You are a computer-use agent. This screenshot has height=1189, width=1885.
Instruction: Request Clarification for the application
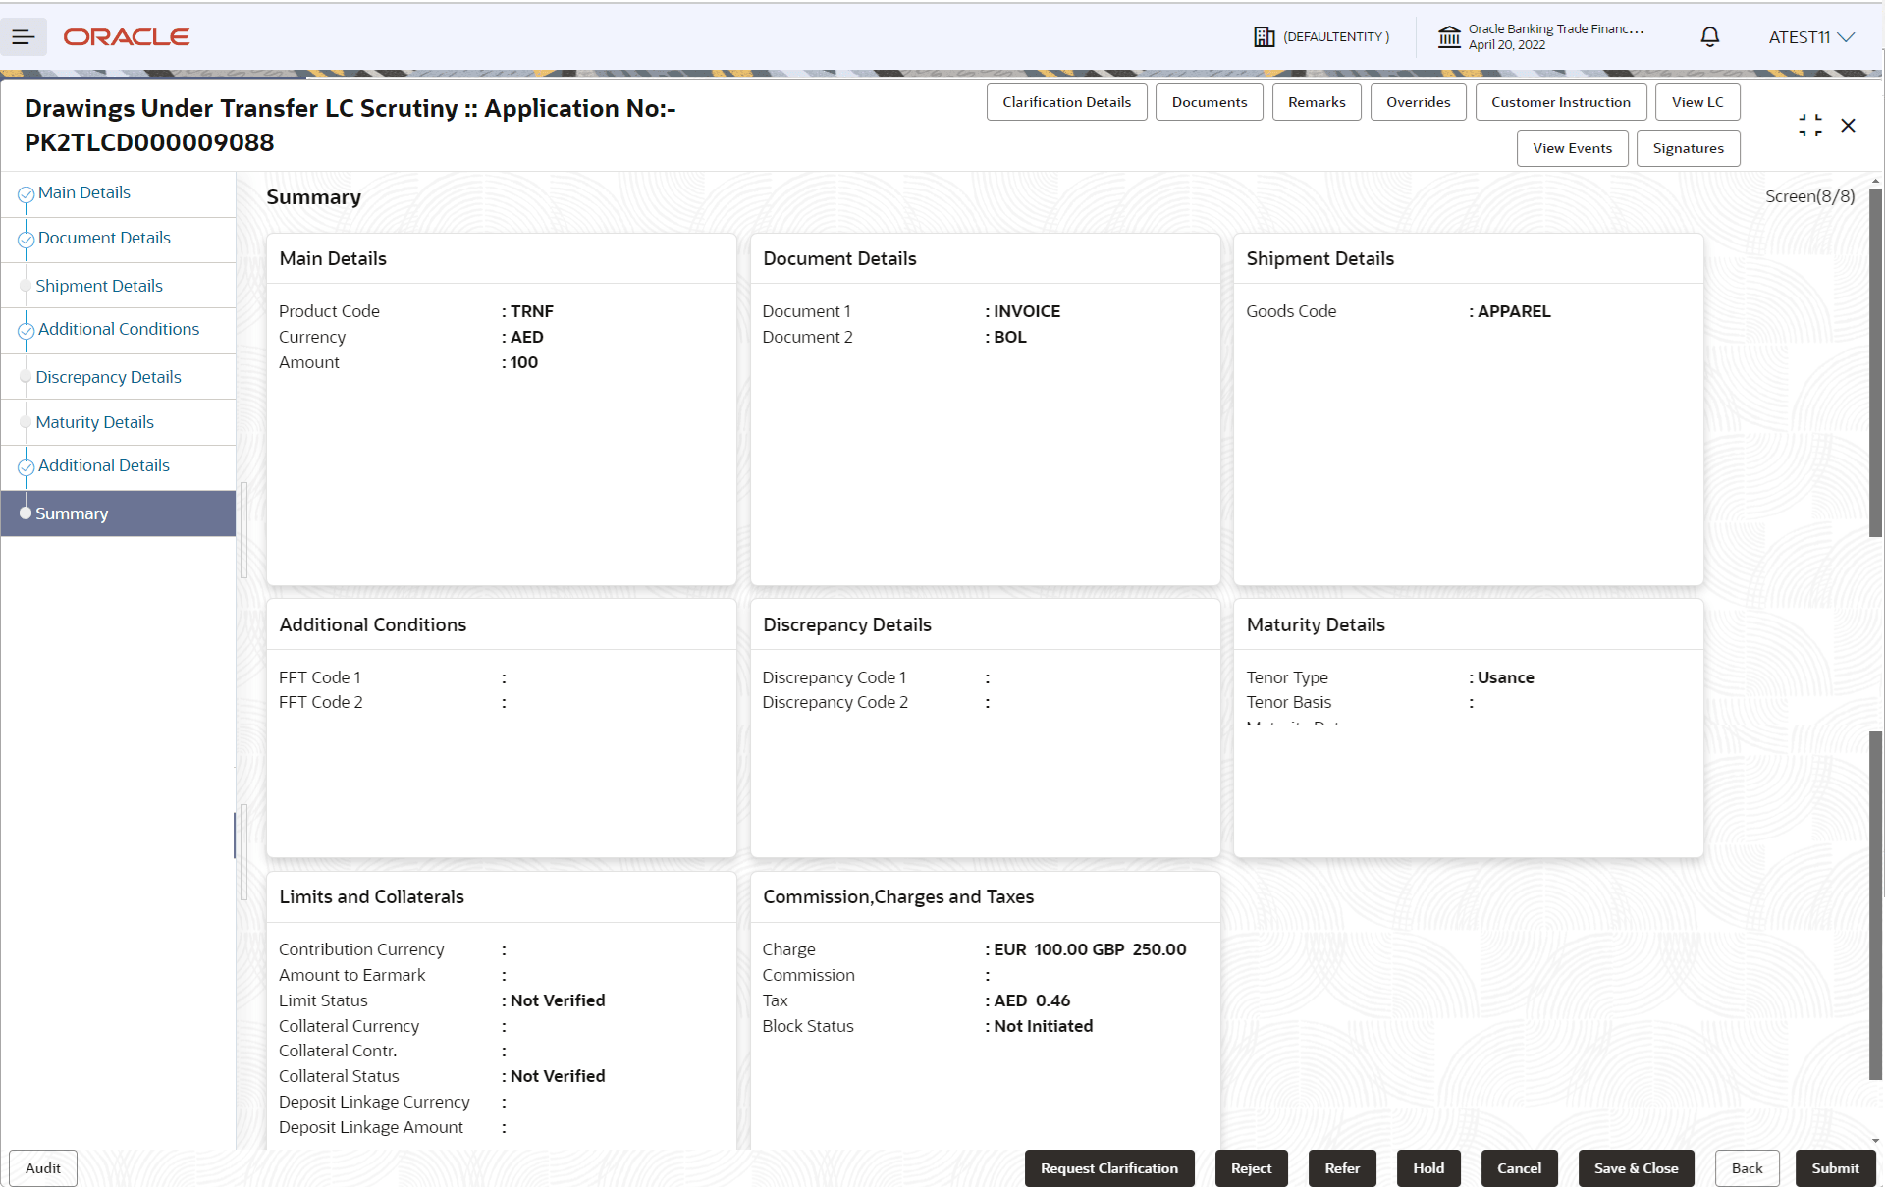pyautogui.click(x=1109, y=1168)
